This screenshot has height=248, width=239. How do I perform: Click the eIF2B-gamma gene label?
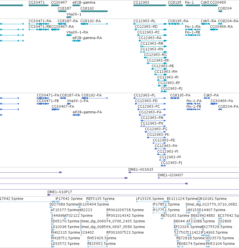tap(84, 3)
